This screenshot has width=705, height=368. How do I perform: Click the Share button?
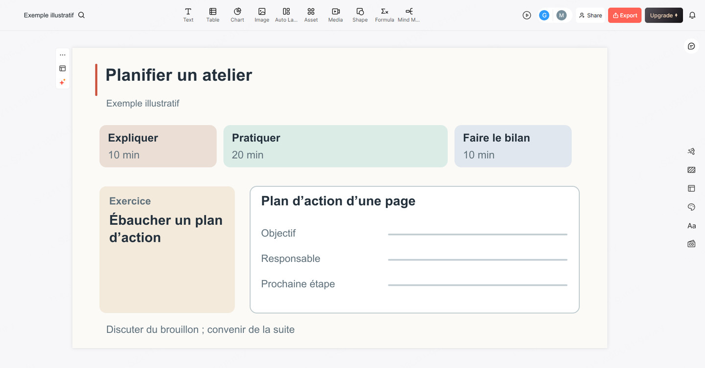[x=590, y=15]
